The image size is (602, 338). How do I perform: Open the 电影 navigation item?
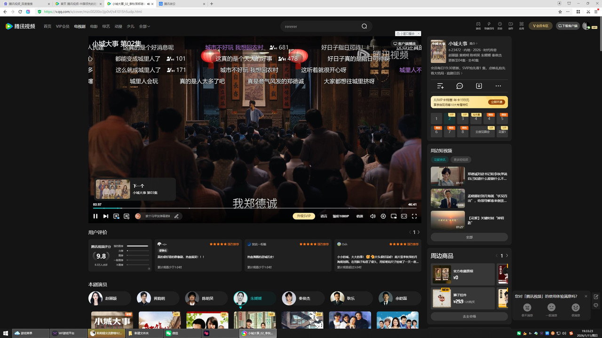(94, 26)
